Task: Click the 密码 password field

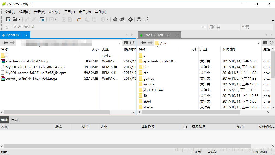Action: click(256, 27)
